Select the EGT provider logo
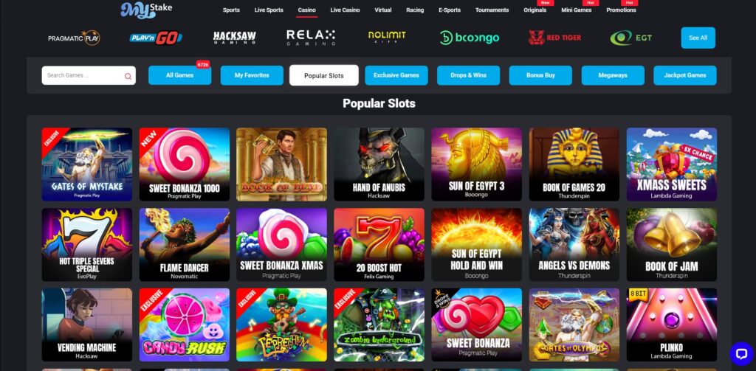Image resolution: width=756 pixels, height=371 pixels. [x=630, y=38]
